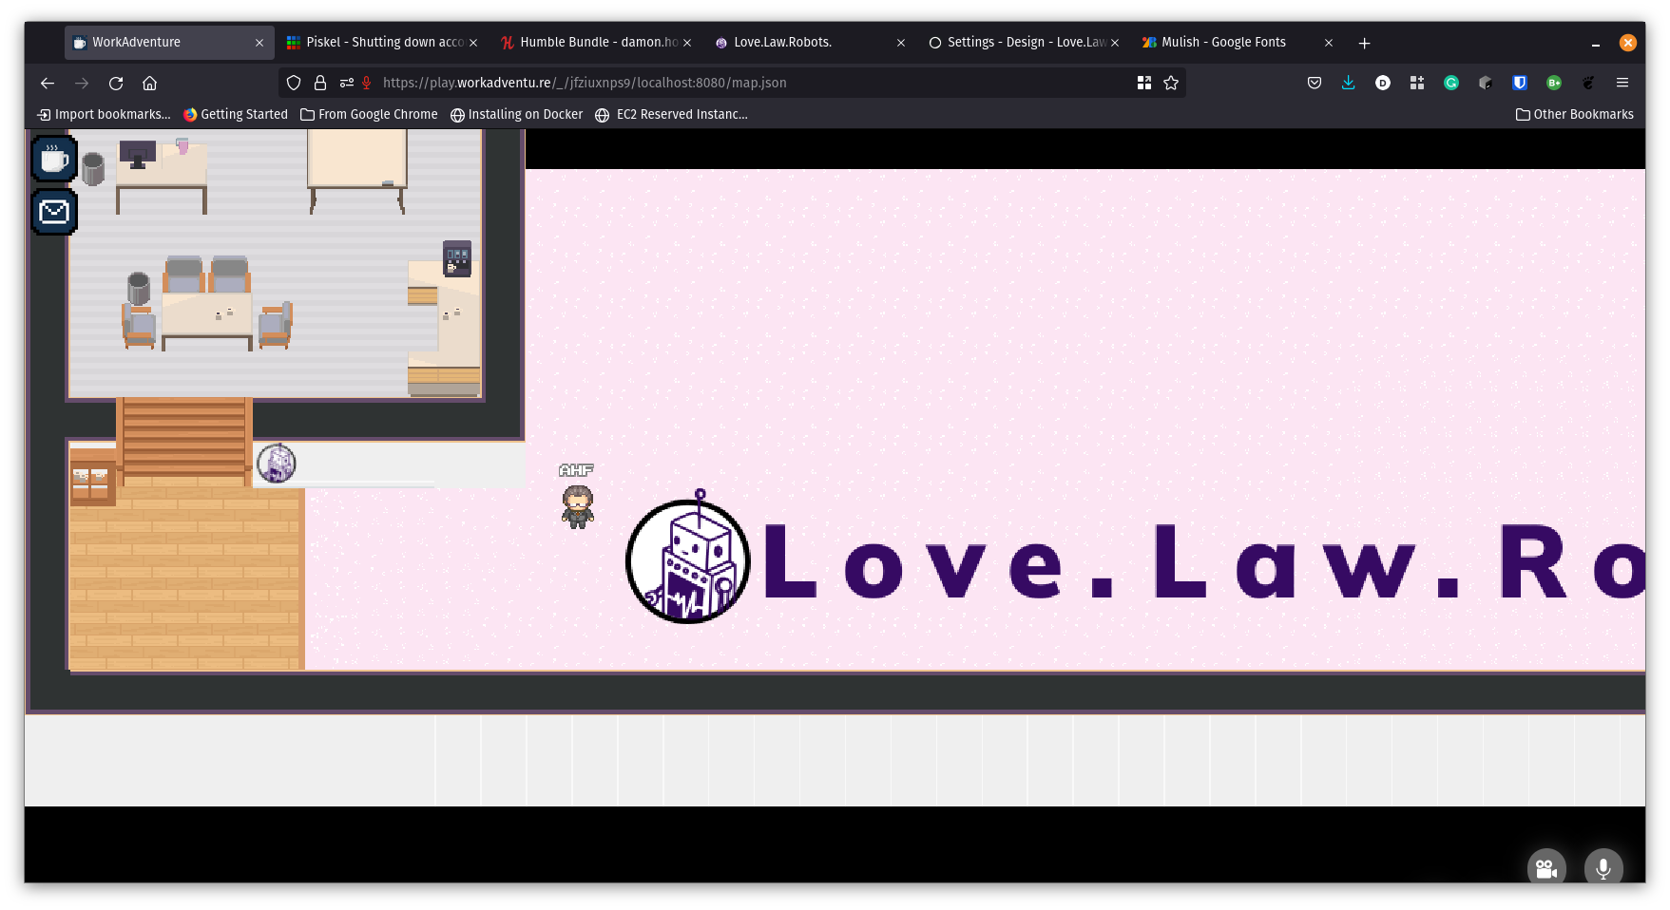Open the green B+ extension
Image resolution: width=1670 pixels, height=910 pixels.
coord(1554,83)
